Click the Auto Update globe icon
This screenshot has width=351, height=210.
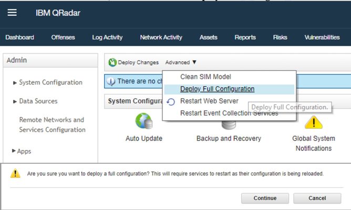[x=143, y=122]
